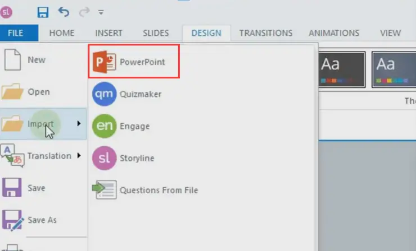Choose New from the File menu
This screenshot has width=416, height=251.
coord(37,60)
